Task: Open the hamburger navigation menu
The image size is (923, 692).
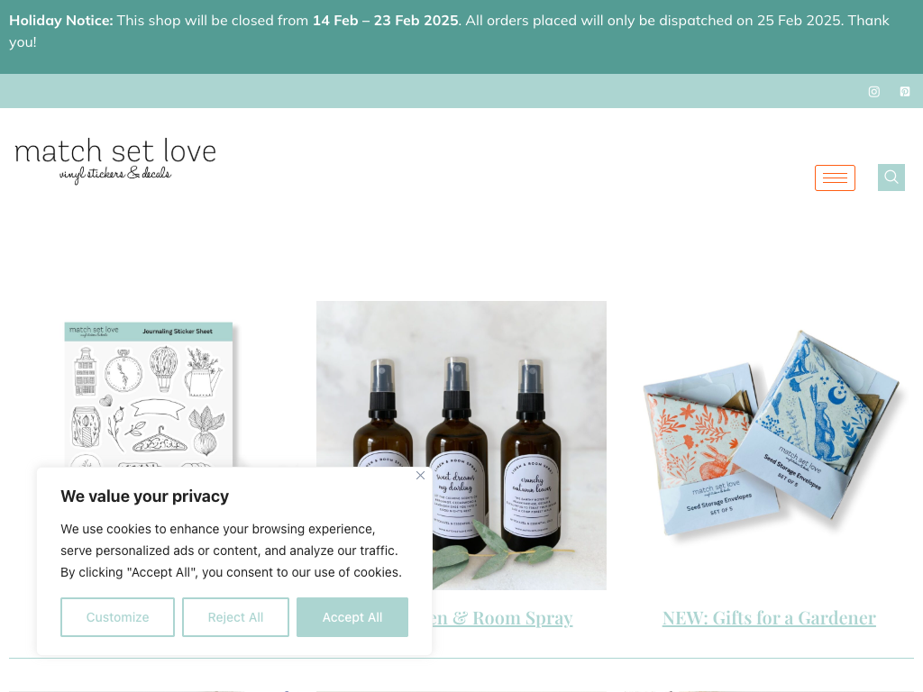Action: coord(835,178)
